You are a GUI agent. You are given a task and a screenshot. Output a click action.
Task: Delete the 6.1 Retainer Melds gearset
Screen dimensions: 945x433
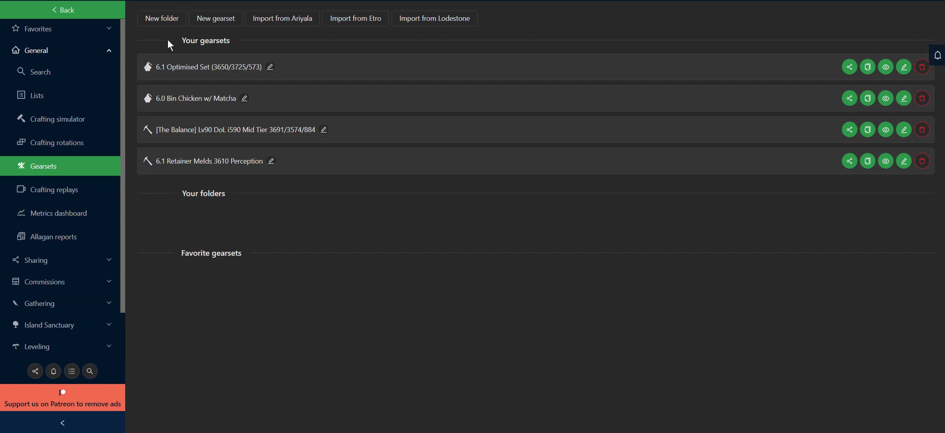click(922, 161)
